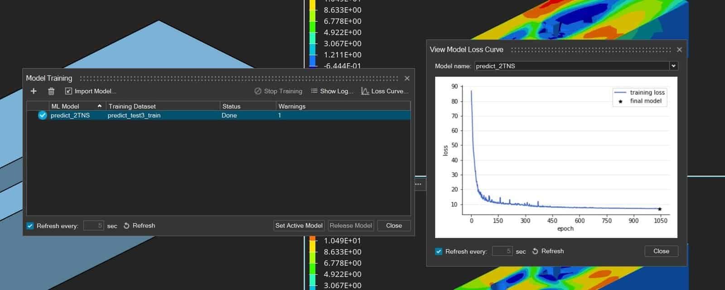Viewport: 725px width, 290px height.
Task: Toggle active checkmark for predict_2TNS model
Action: [x=43, y=115]
